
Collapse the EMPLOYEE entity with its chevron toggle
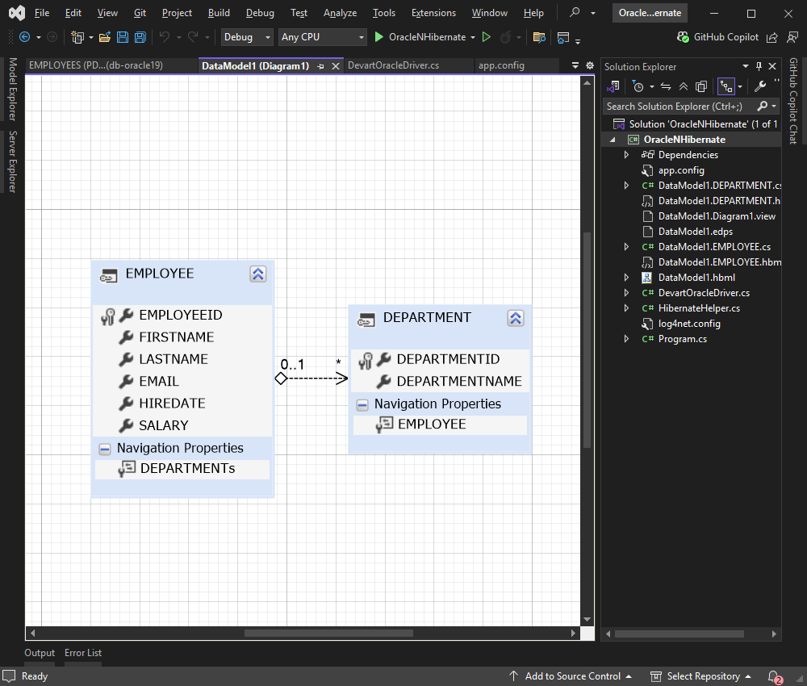click(x=258, y=274)
